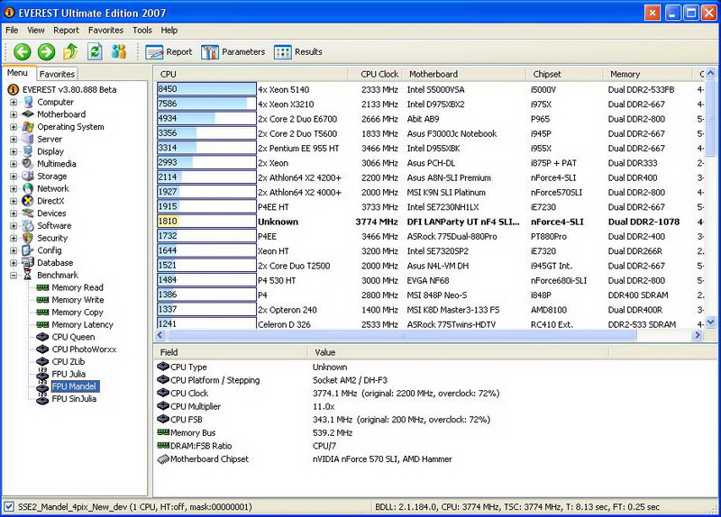Sort by the Motherboard column header
The height and width of the screenshot is (517, 721).
[x=464, y=74]
